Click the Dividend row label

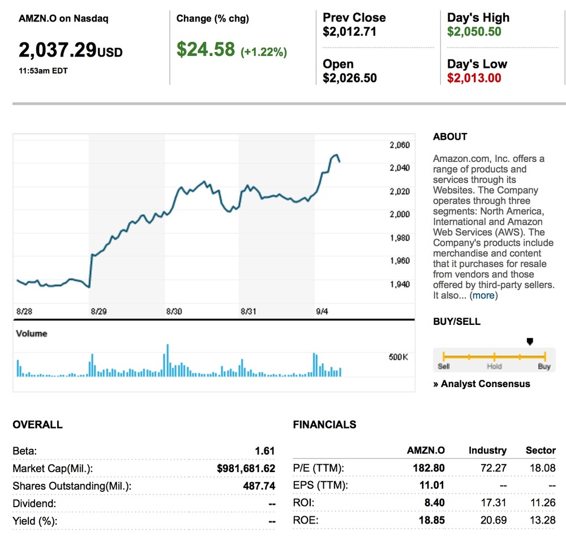point(35,504)
